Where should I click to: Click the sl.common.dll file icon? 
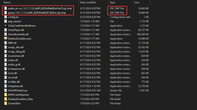pyautogui.click(x=6, y=56)
